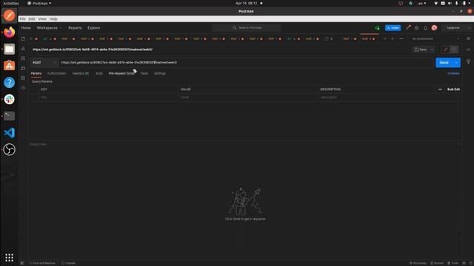474x266 pixels.
Task: Open the user avatar menu
Action: pos(435,28)
